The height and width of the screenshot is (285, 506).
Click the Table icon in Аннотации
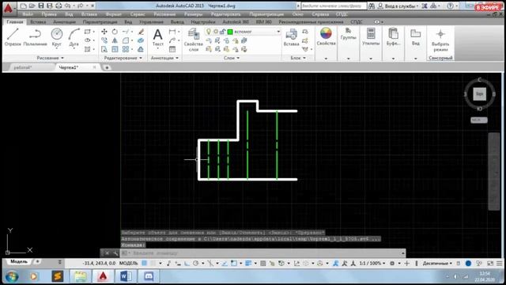click(x=172, y=49)
